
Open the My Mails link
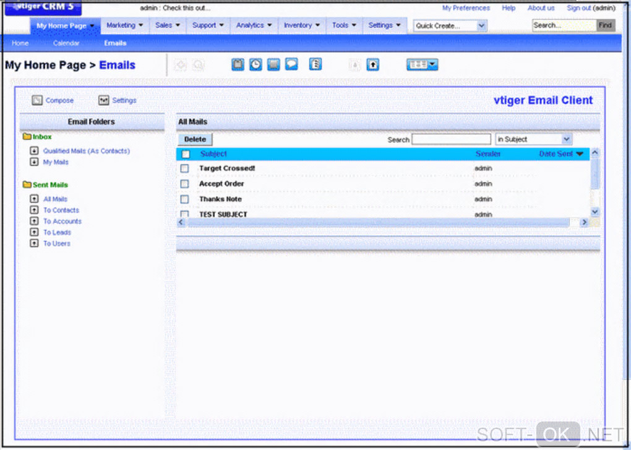[x=56, y=162]
